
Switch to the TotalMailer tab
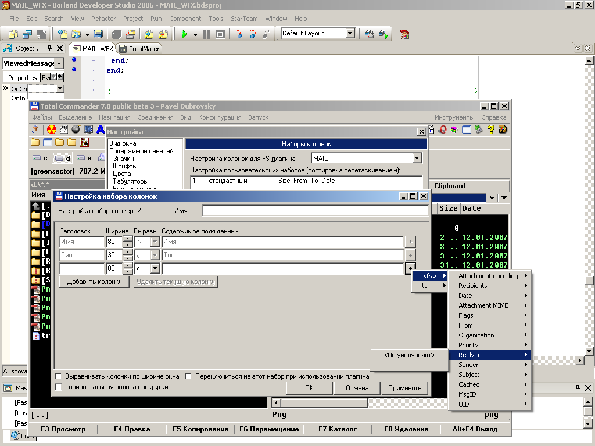pos(140,49)
